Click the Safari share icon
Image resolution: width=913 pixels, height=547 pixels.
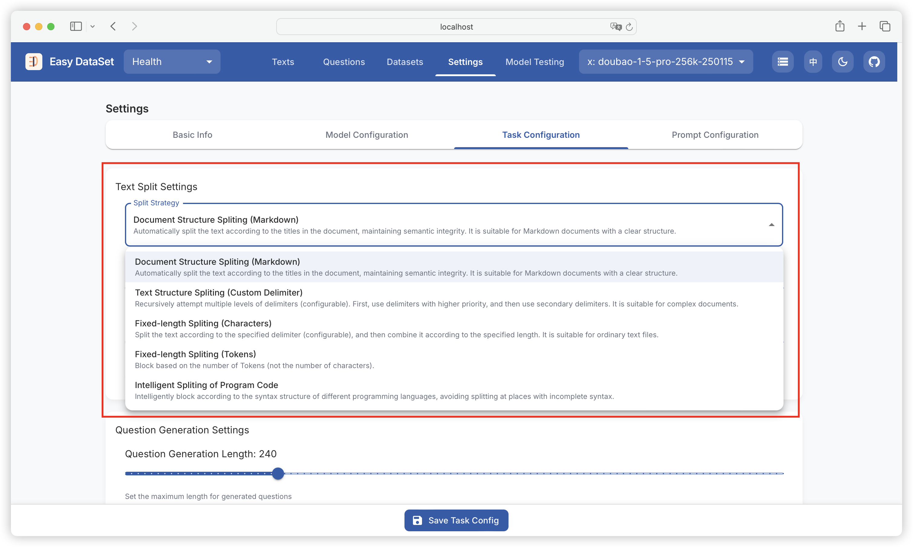pos(839,26)
